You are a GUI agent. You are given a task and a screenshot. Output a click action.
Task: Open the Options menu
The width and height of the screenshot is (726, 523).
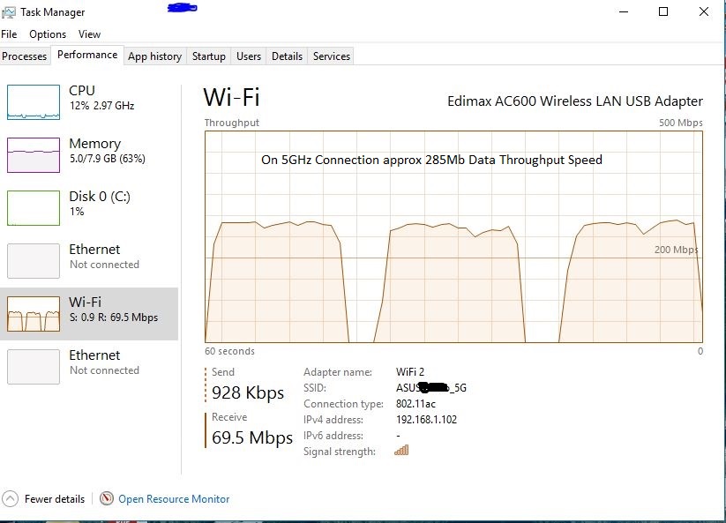(x=47, y=34)
